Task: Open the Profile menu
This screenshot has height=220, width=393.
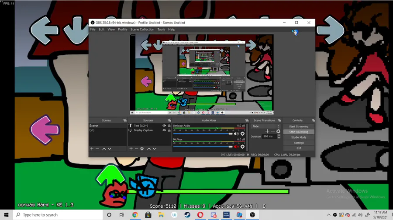Action: click(x=123, y=30)
